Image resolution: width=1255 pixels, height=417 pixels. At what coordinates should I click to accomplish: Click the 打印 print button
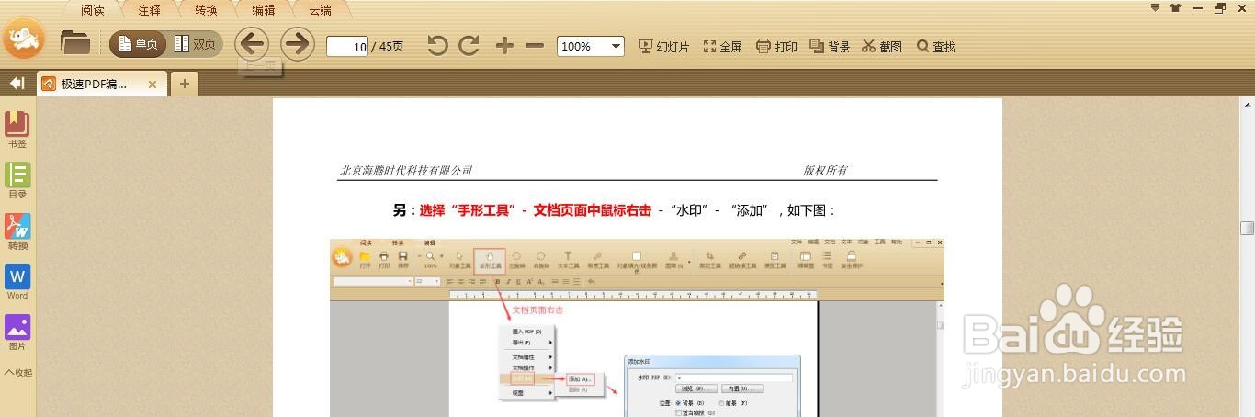(776, 46)
